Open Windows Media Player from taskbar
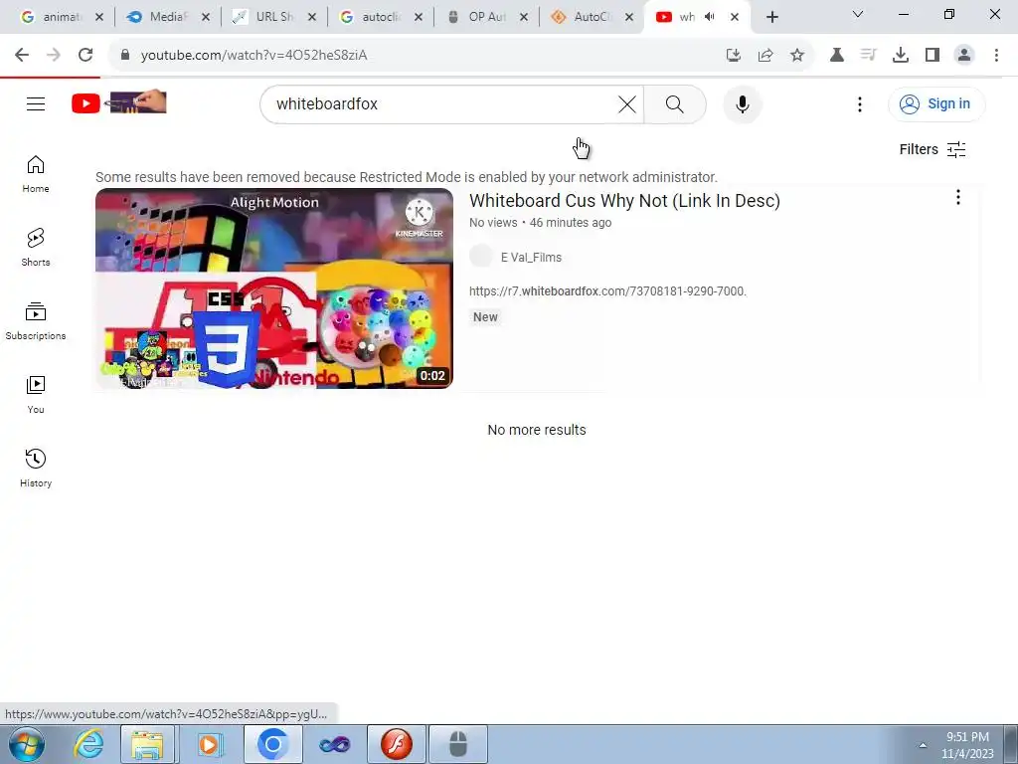This screenshot has height=764, width=1018. tap(209, 744)
